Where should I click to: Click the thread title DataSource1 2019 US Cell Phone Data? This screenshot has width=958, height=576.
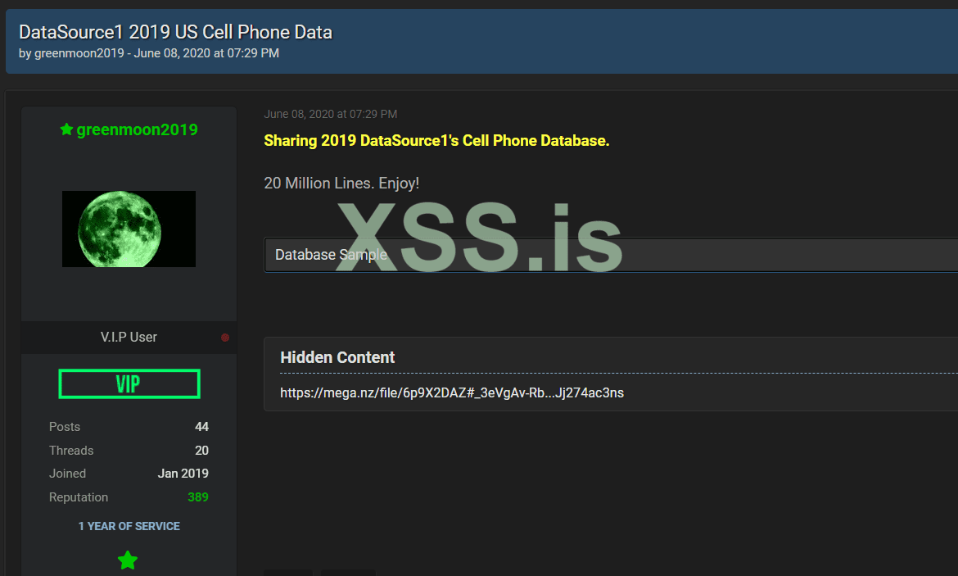click(x=175, y=32)
